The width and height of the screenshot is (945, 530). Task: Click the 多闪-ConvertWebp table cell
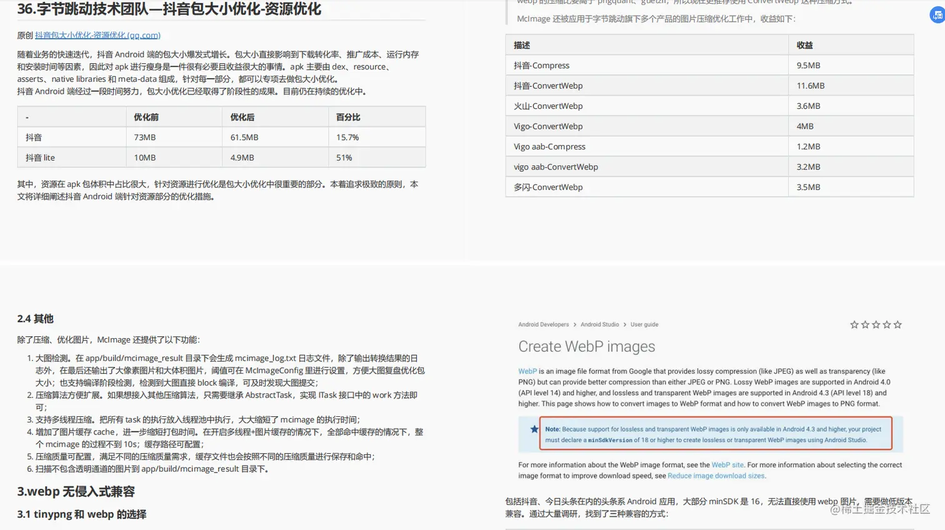tap(647, 187)
